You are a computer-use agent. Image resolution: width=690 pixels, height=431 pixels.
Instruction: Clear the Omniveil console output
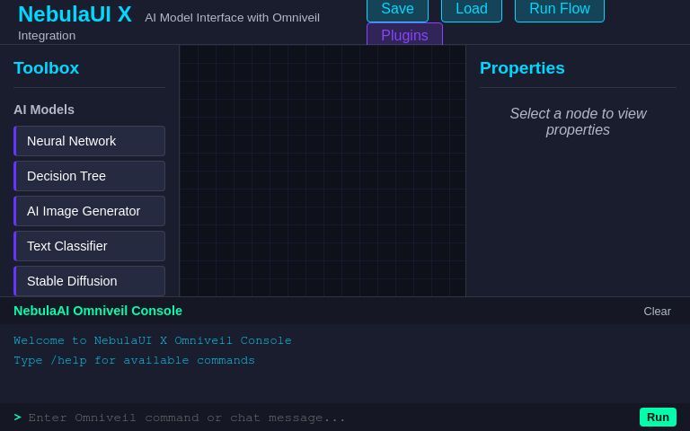coord(657,311)
